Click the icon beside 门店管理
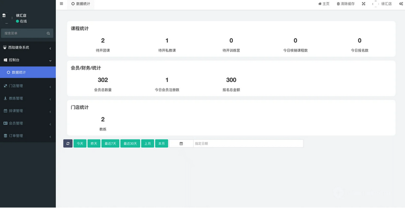The width and height of the screenshot is (405, 208). pos(5,86)
